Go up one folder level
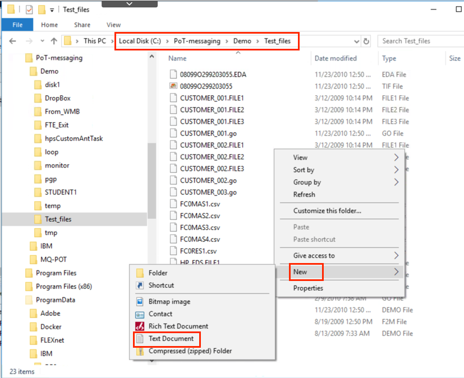 tap(54, 41)
